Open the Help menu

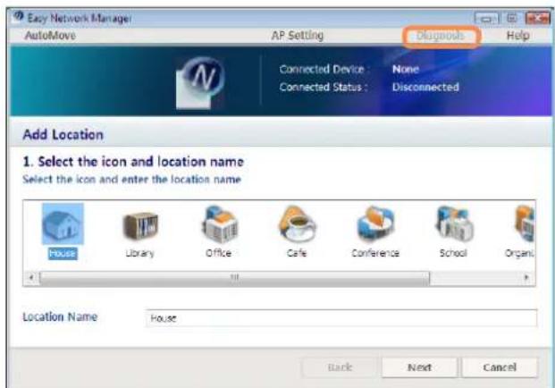(517, 36)
